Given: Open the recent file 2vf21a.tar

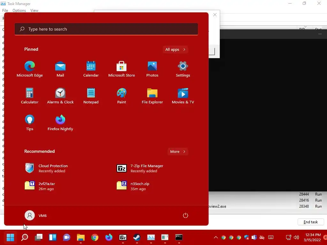Looking at the screenshot, I should 40,186.
